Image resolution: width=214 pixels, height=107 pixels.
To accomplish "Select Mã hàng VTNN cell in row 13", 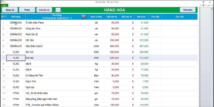I will (16, 93).
